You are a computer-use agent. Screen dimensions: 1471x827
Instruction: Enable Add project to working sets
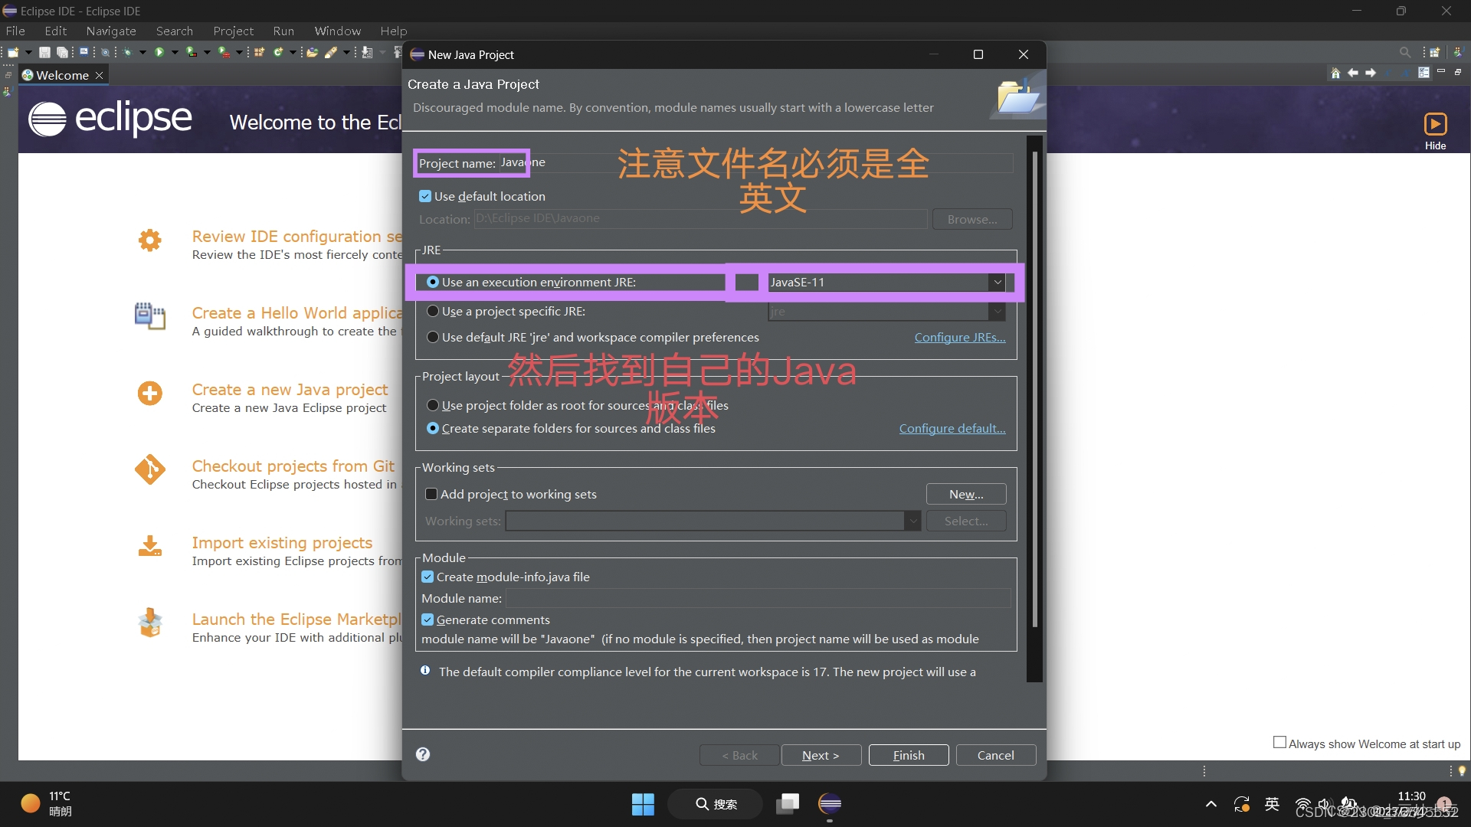[x=431, y=494]
